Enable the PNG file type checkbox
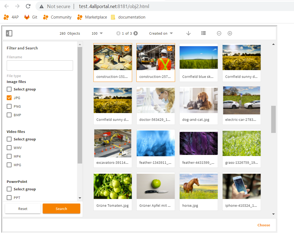The image size is (294, 243). click(x=9, y=107)
